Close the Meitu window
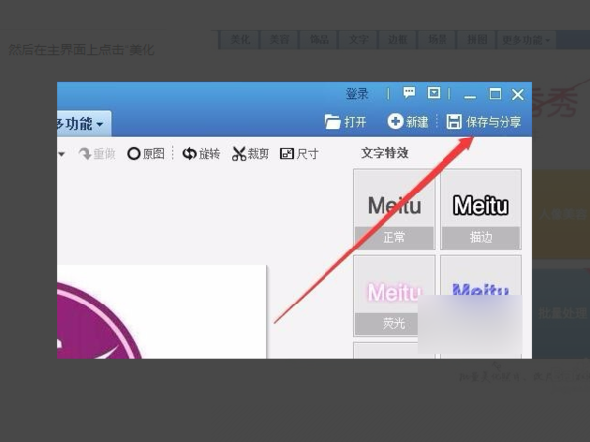Screen dimensions: 590x442 (x=518, y=94)
